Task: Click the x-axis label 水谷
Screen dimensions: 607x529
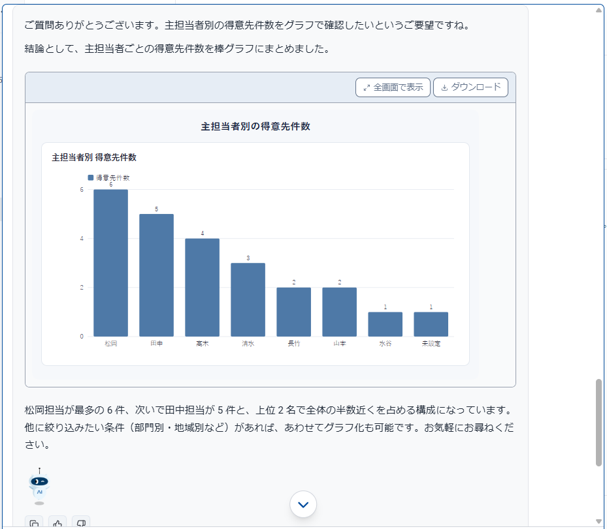Action: click(386, 344)
